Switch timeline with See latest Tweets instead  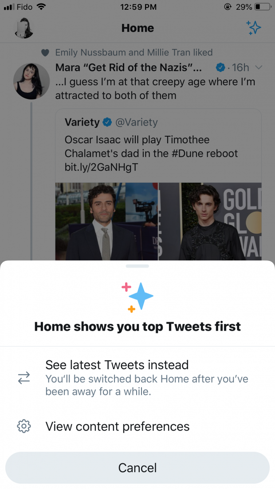pos(117,365)
